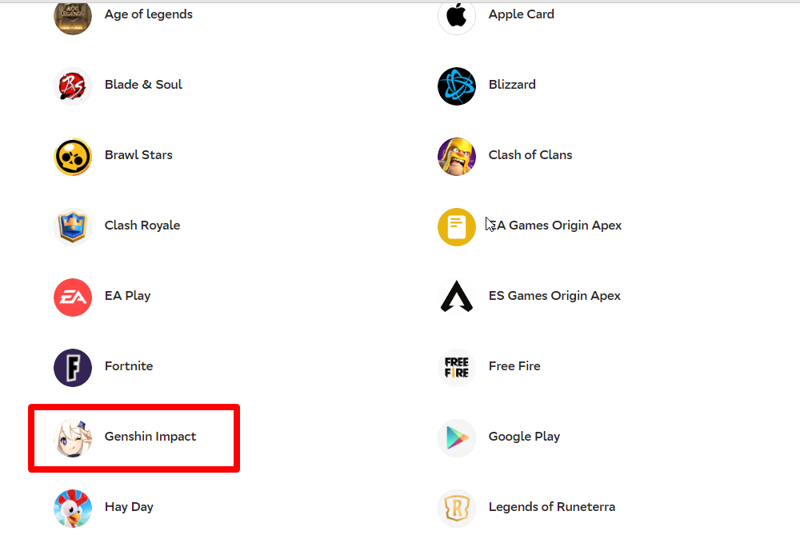Choose the Brawl Stars skull icon
The height and width of the screenshot is (547, 800).
pos(73,157)
